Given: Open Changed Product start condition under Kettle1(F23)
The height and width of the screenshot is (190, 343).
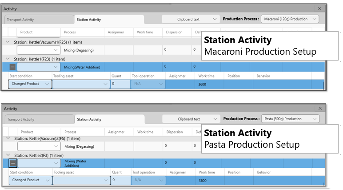Looking at the screenshot, I should click(30, 84).
